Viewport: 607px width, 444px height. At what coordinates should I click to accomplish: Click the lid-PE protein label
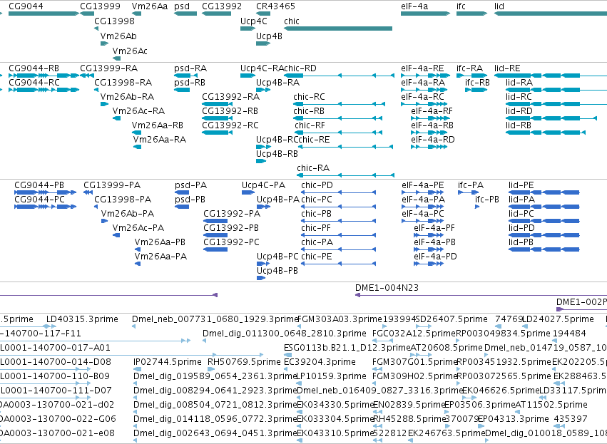(521, 185)
